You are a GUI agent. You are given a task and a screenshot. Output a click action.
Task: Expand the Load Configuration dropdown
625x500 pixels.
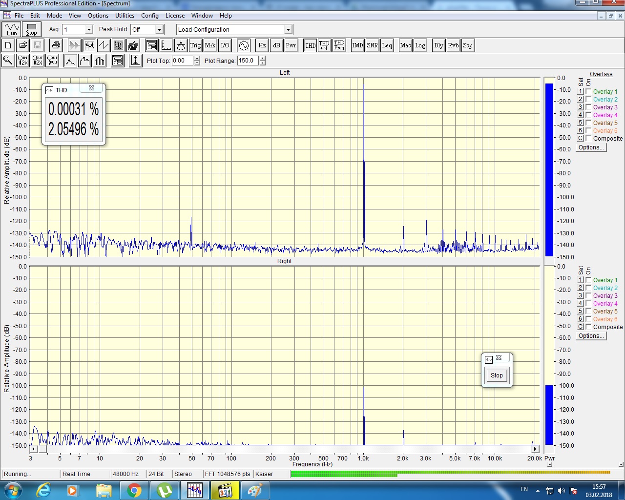[x=288, y=30]
